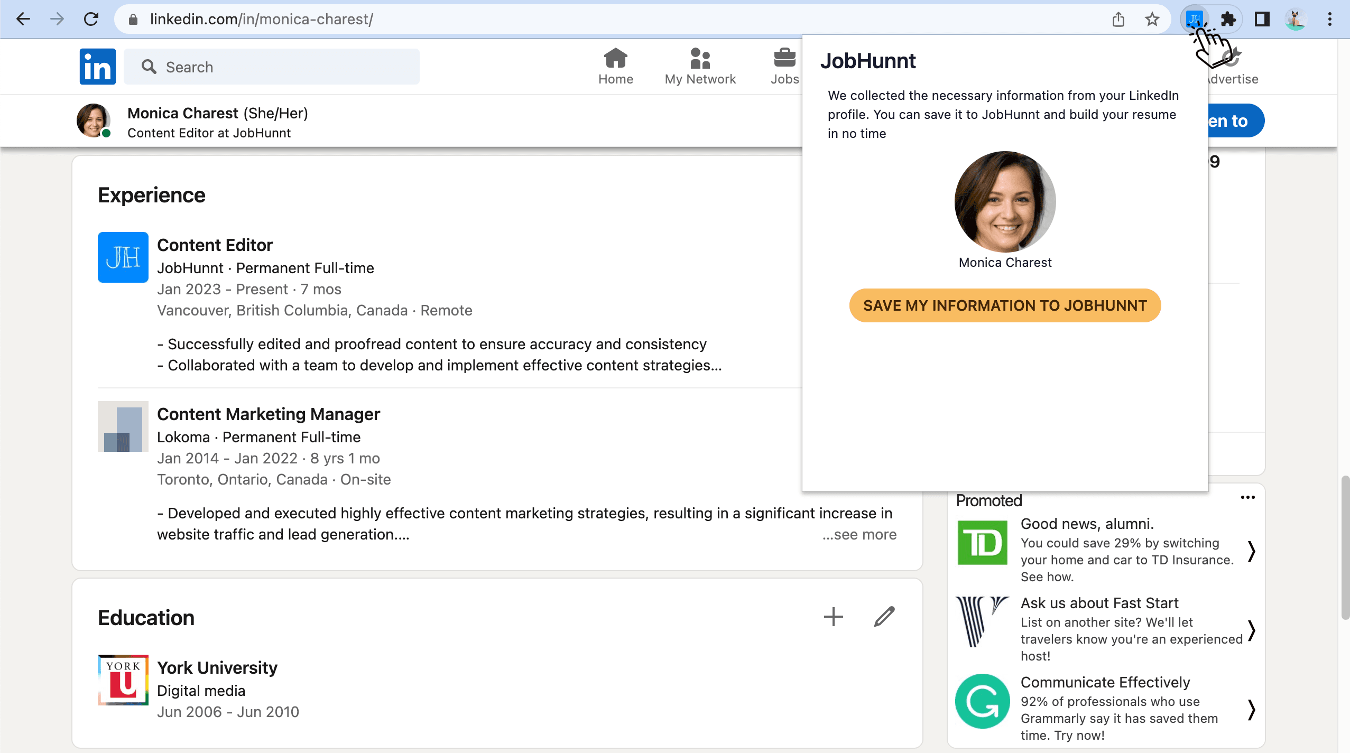
Task: Click the browser bookmark star icon
Action: 1152,18
